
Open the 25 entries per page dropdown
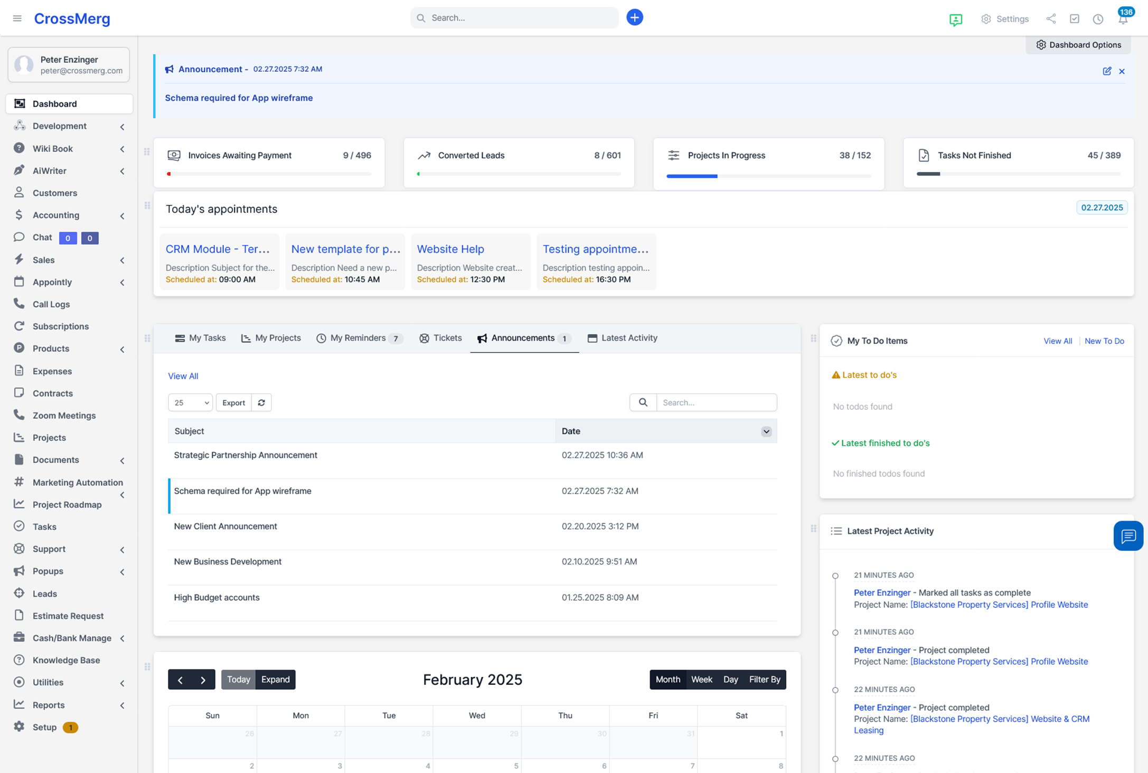pyautogui.click(x=190, y=402)
